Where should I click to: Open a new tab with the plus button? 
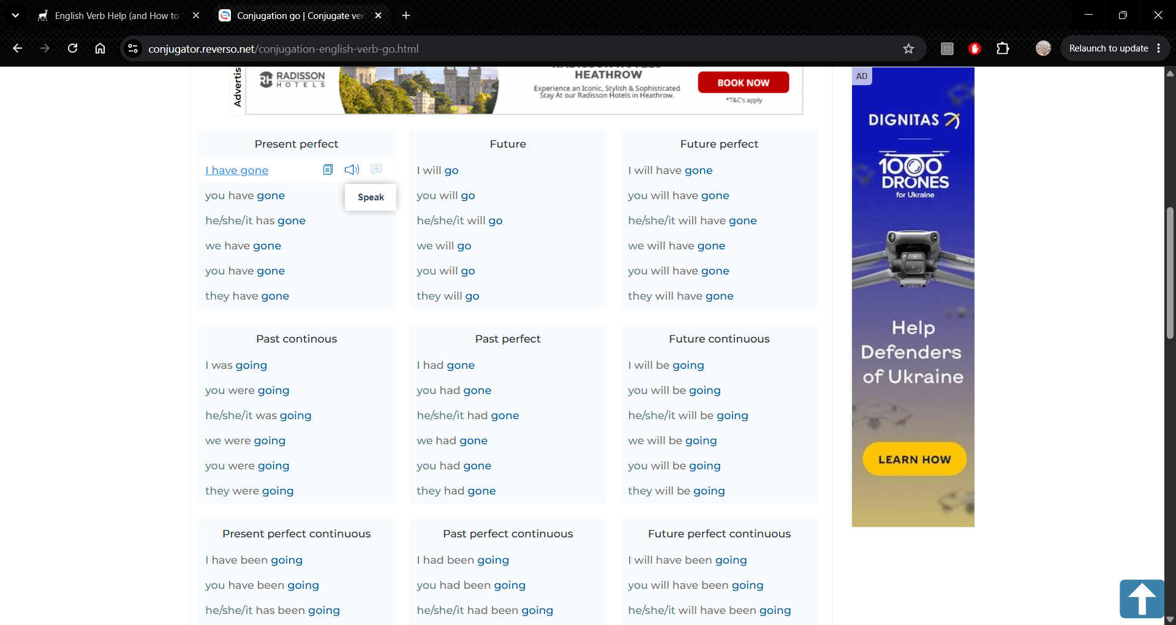(x=406, y=15)
